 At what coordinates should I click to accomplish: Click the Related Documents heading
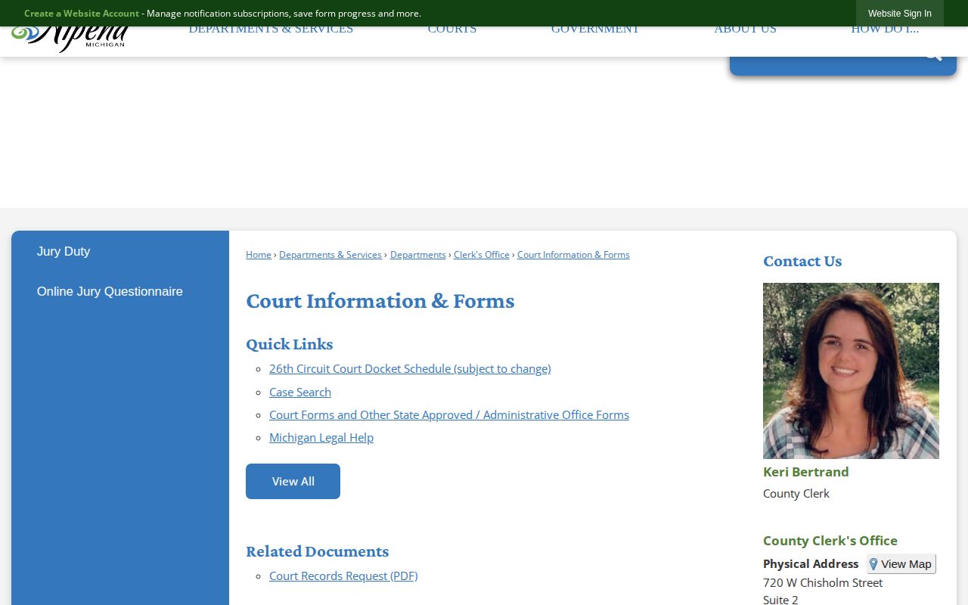318,551
